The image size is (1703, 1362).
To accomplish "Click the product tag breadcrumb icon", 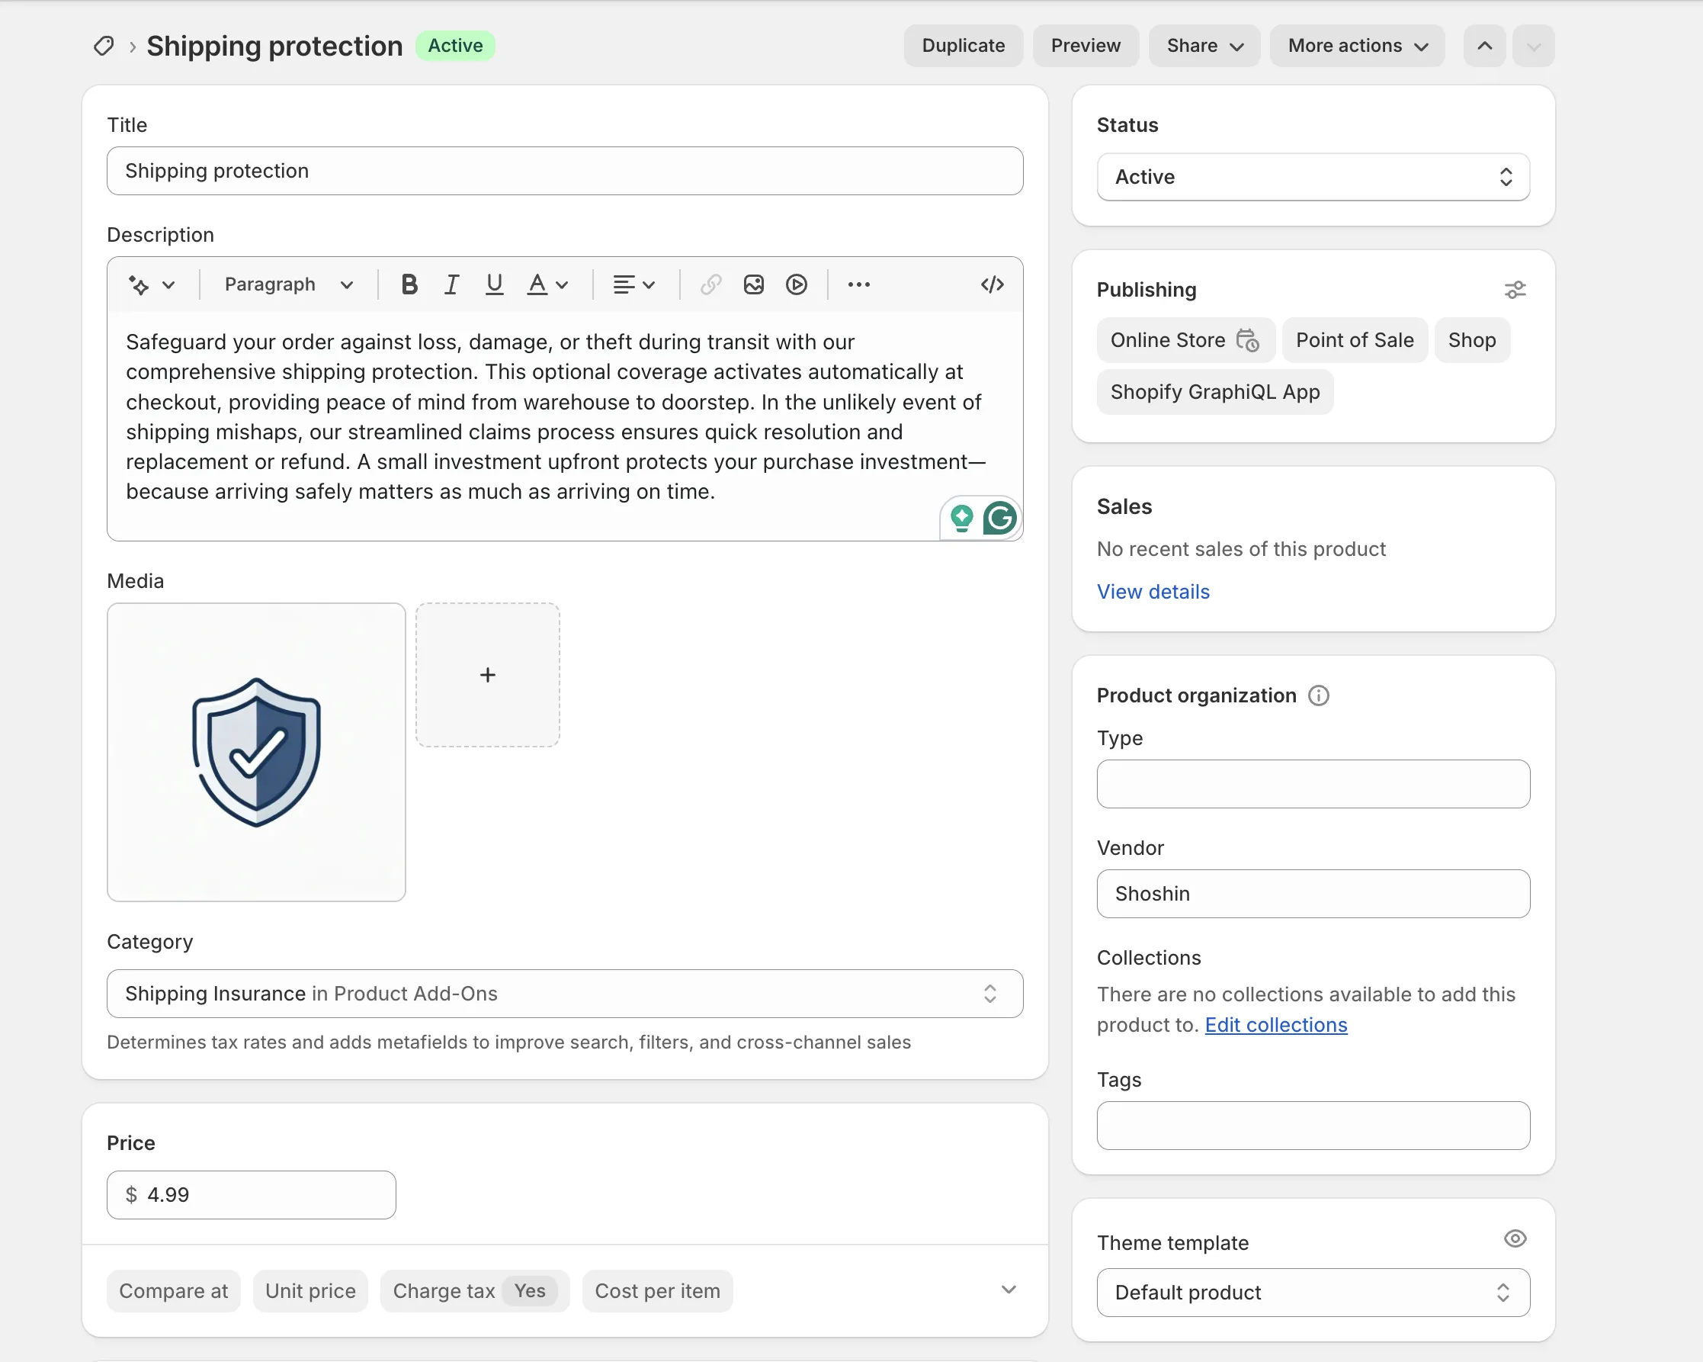I will click(x=104, y=46).
